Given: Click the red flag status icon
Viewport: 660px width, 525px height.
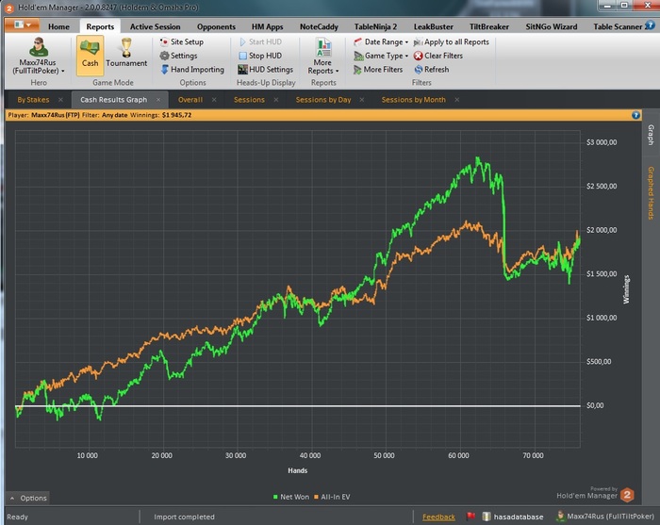Looking at the screenshot, I should (x=470, y=517).
